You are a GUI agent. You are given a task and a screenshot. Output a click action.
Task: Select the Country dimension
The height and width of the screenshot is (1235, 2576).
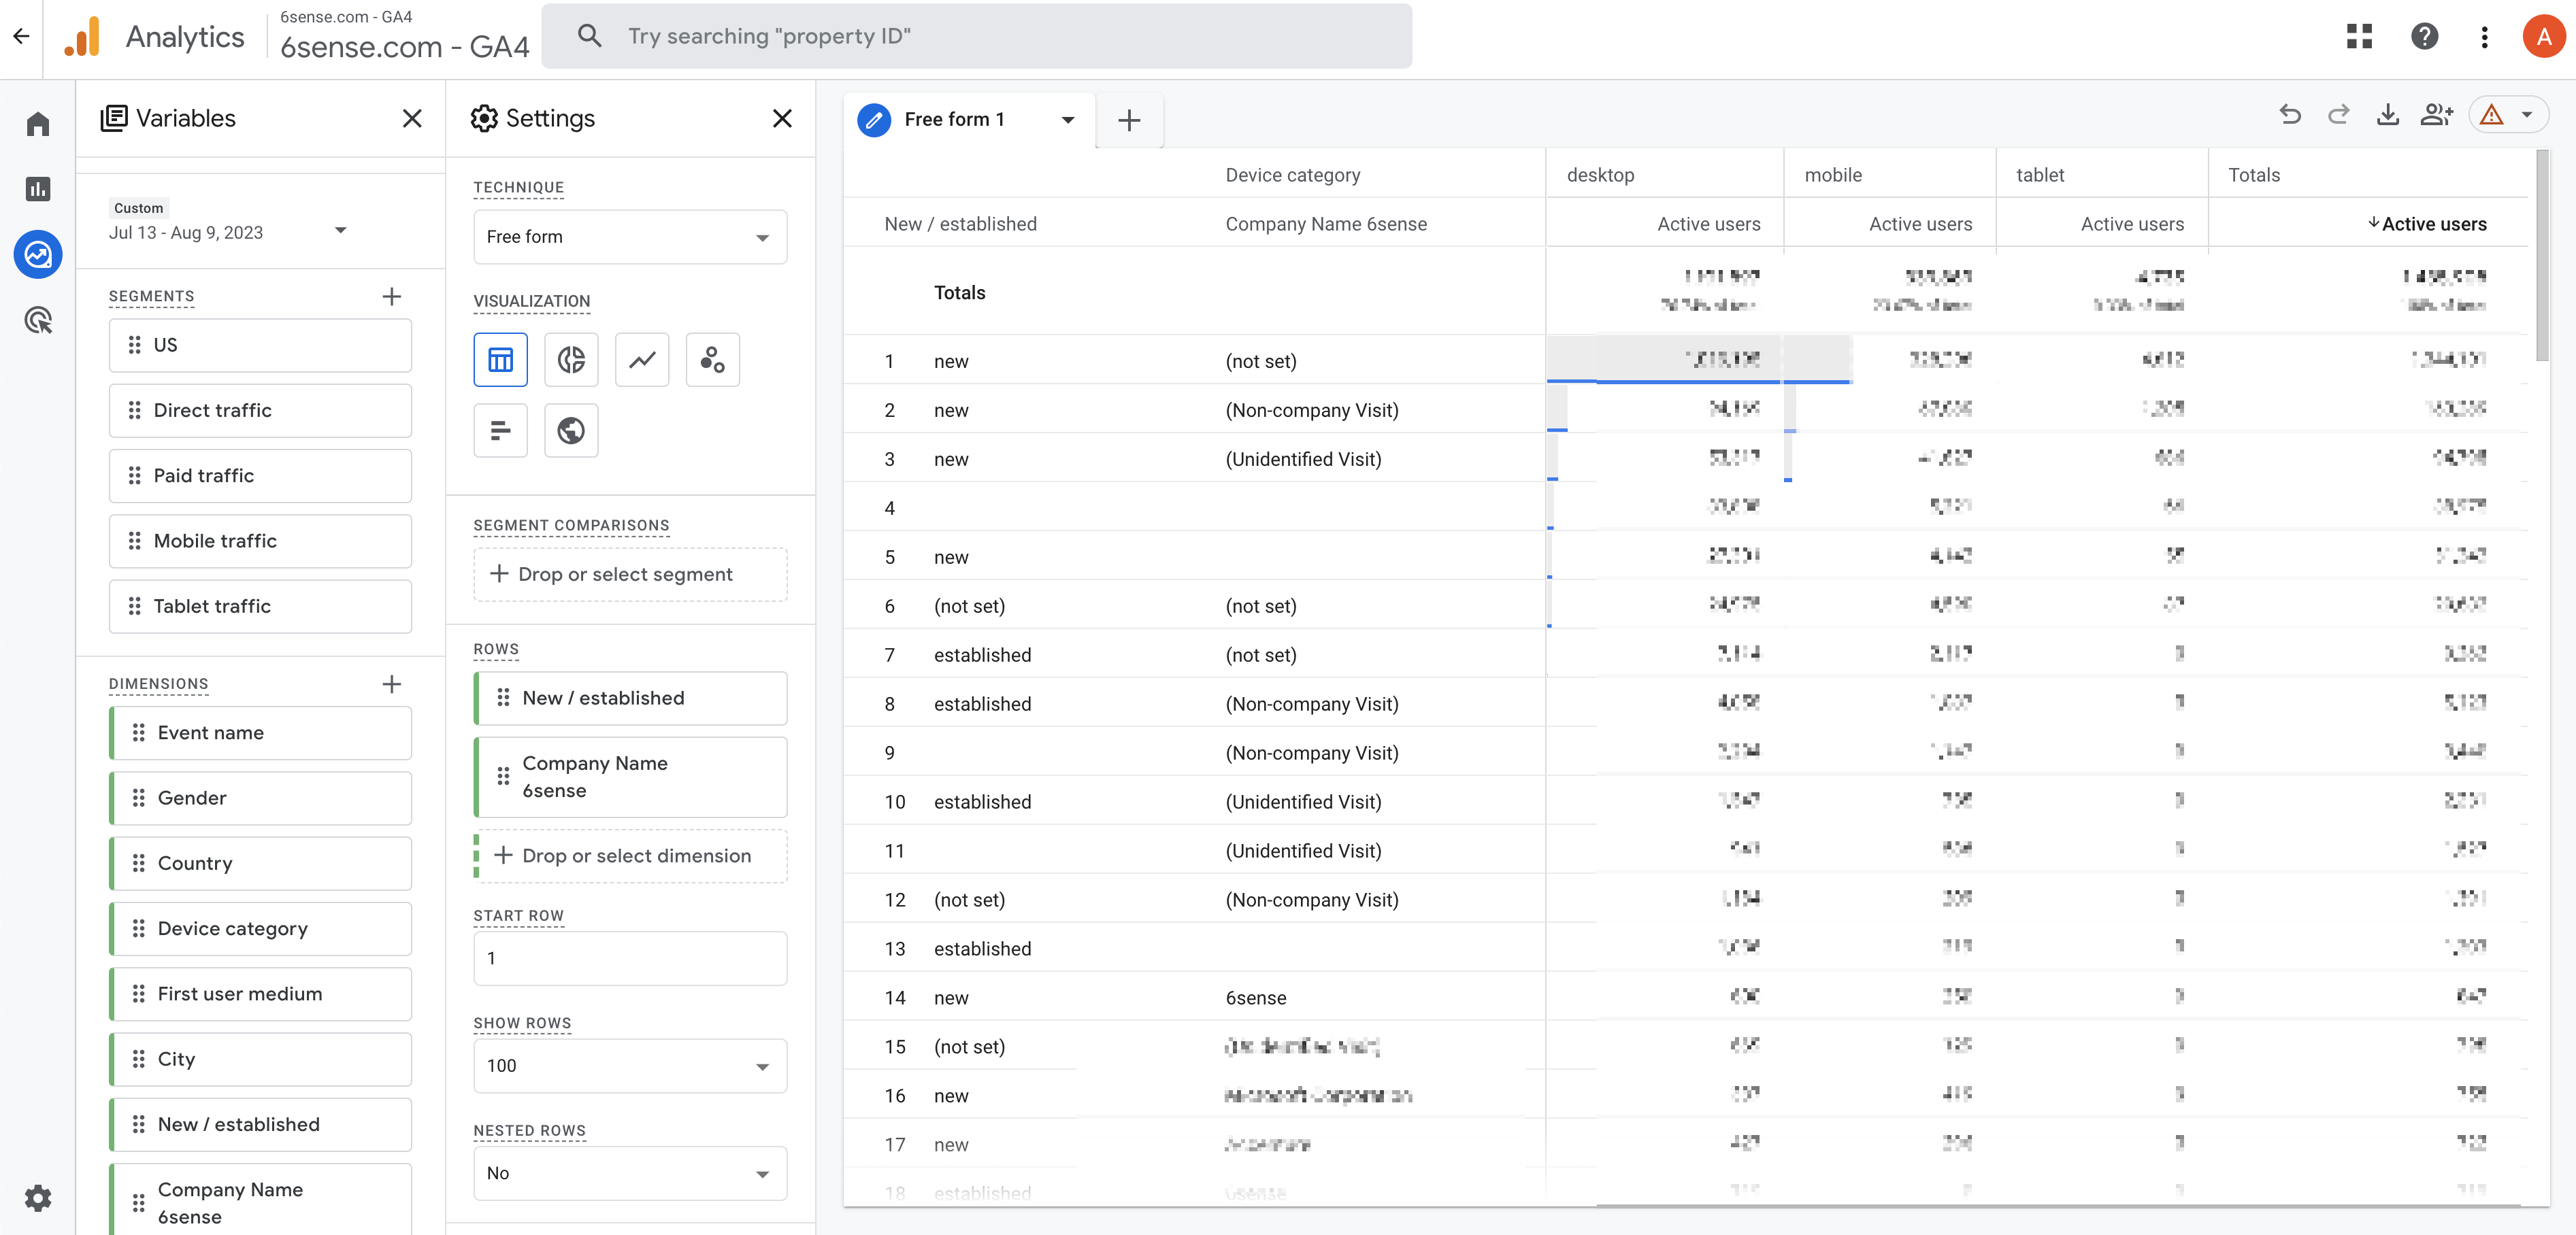point(260,863)
